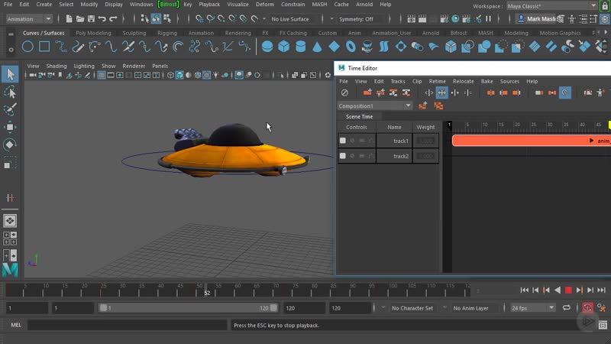
Task: Select the NURBS square shelf icon
Action: pyautogui.click(x=44, y=47)
